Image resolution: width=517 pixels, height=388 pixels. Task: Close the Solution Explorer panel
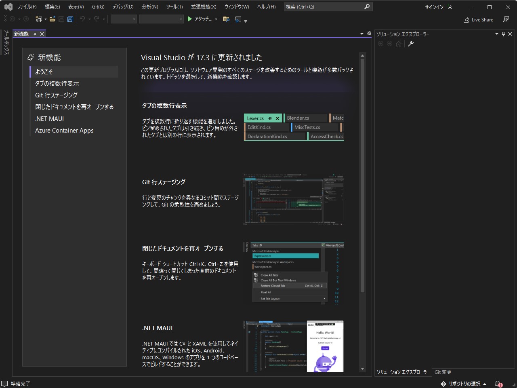point(510,34)
